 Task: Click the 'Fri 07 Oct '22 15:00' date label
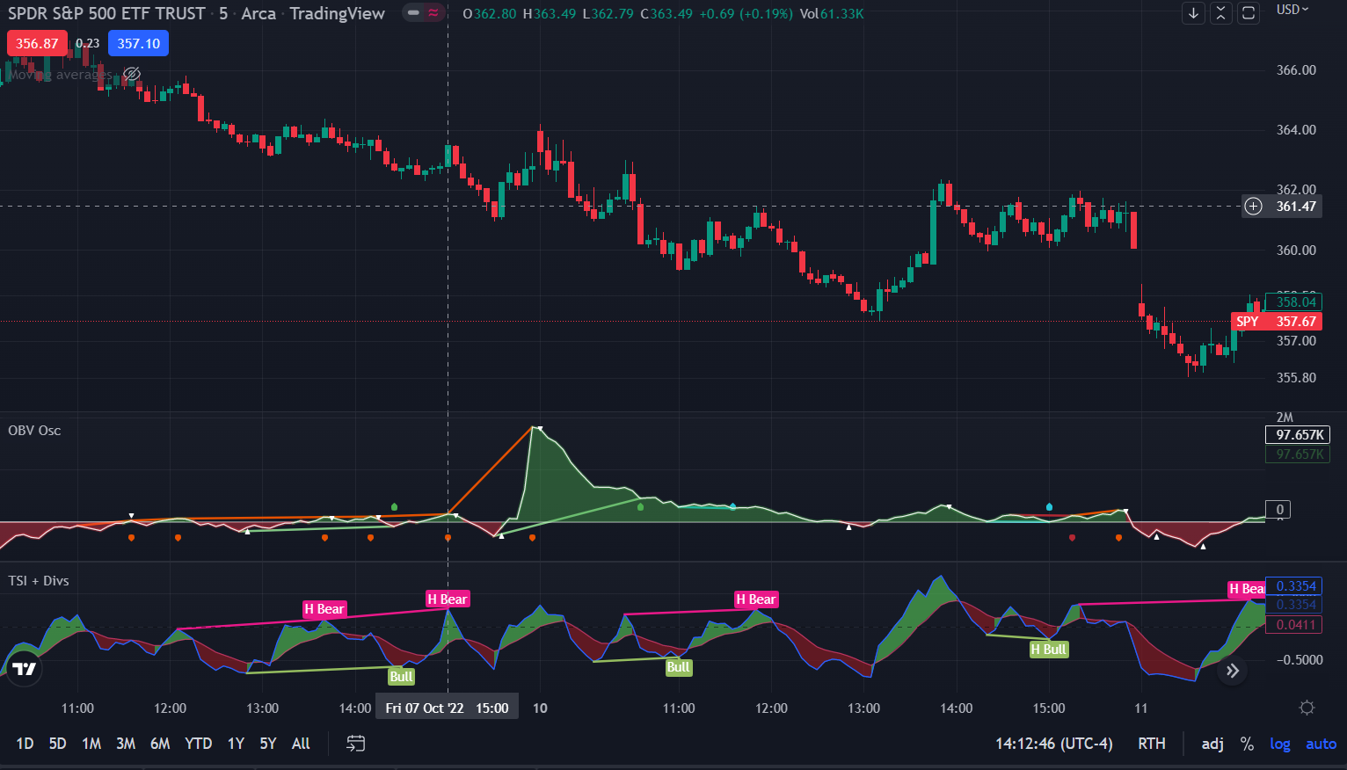(x=447, y=708)
